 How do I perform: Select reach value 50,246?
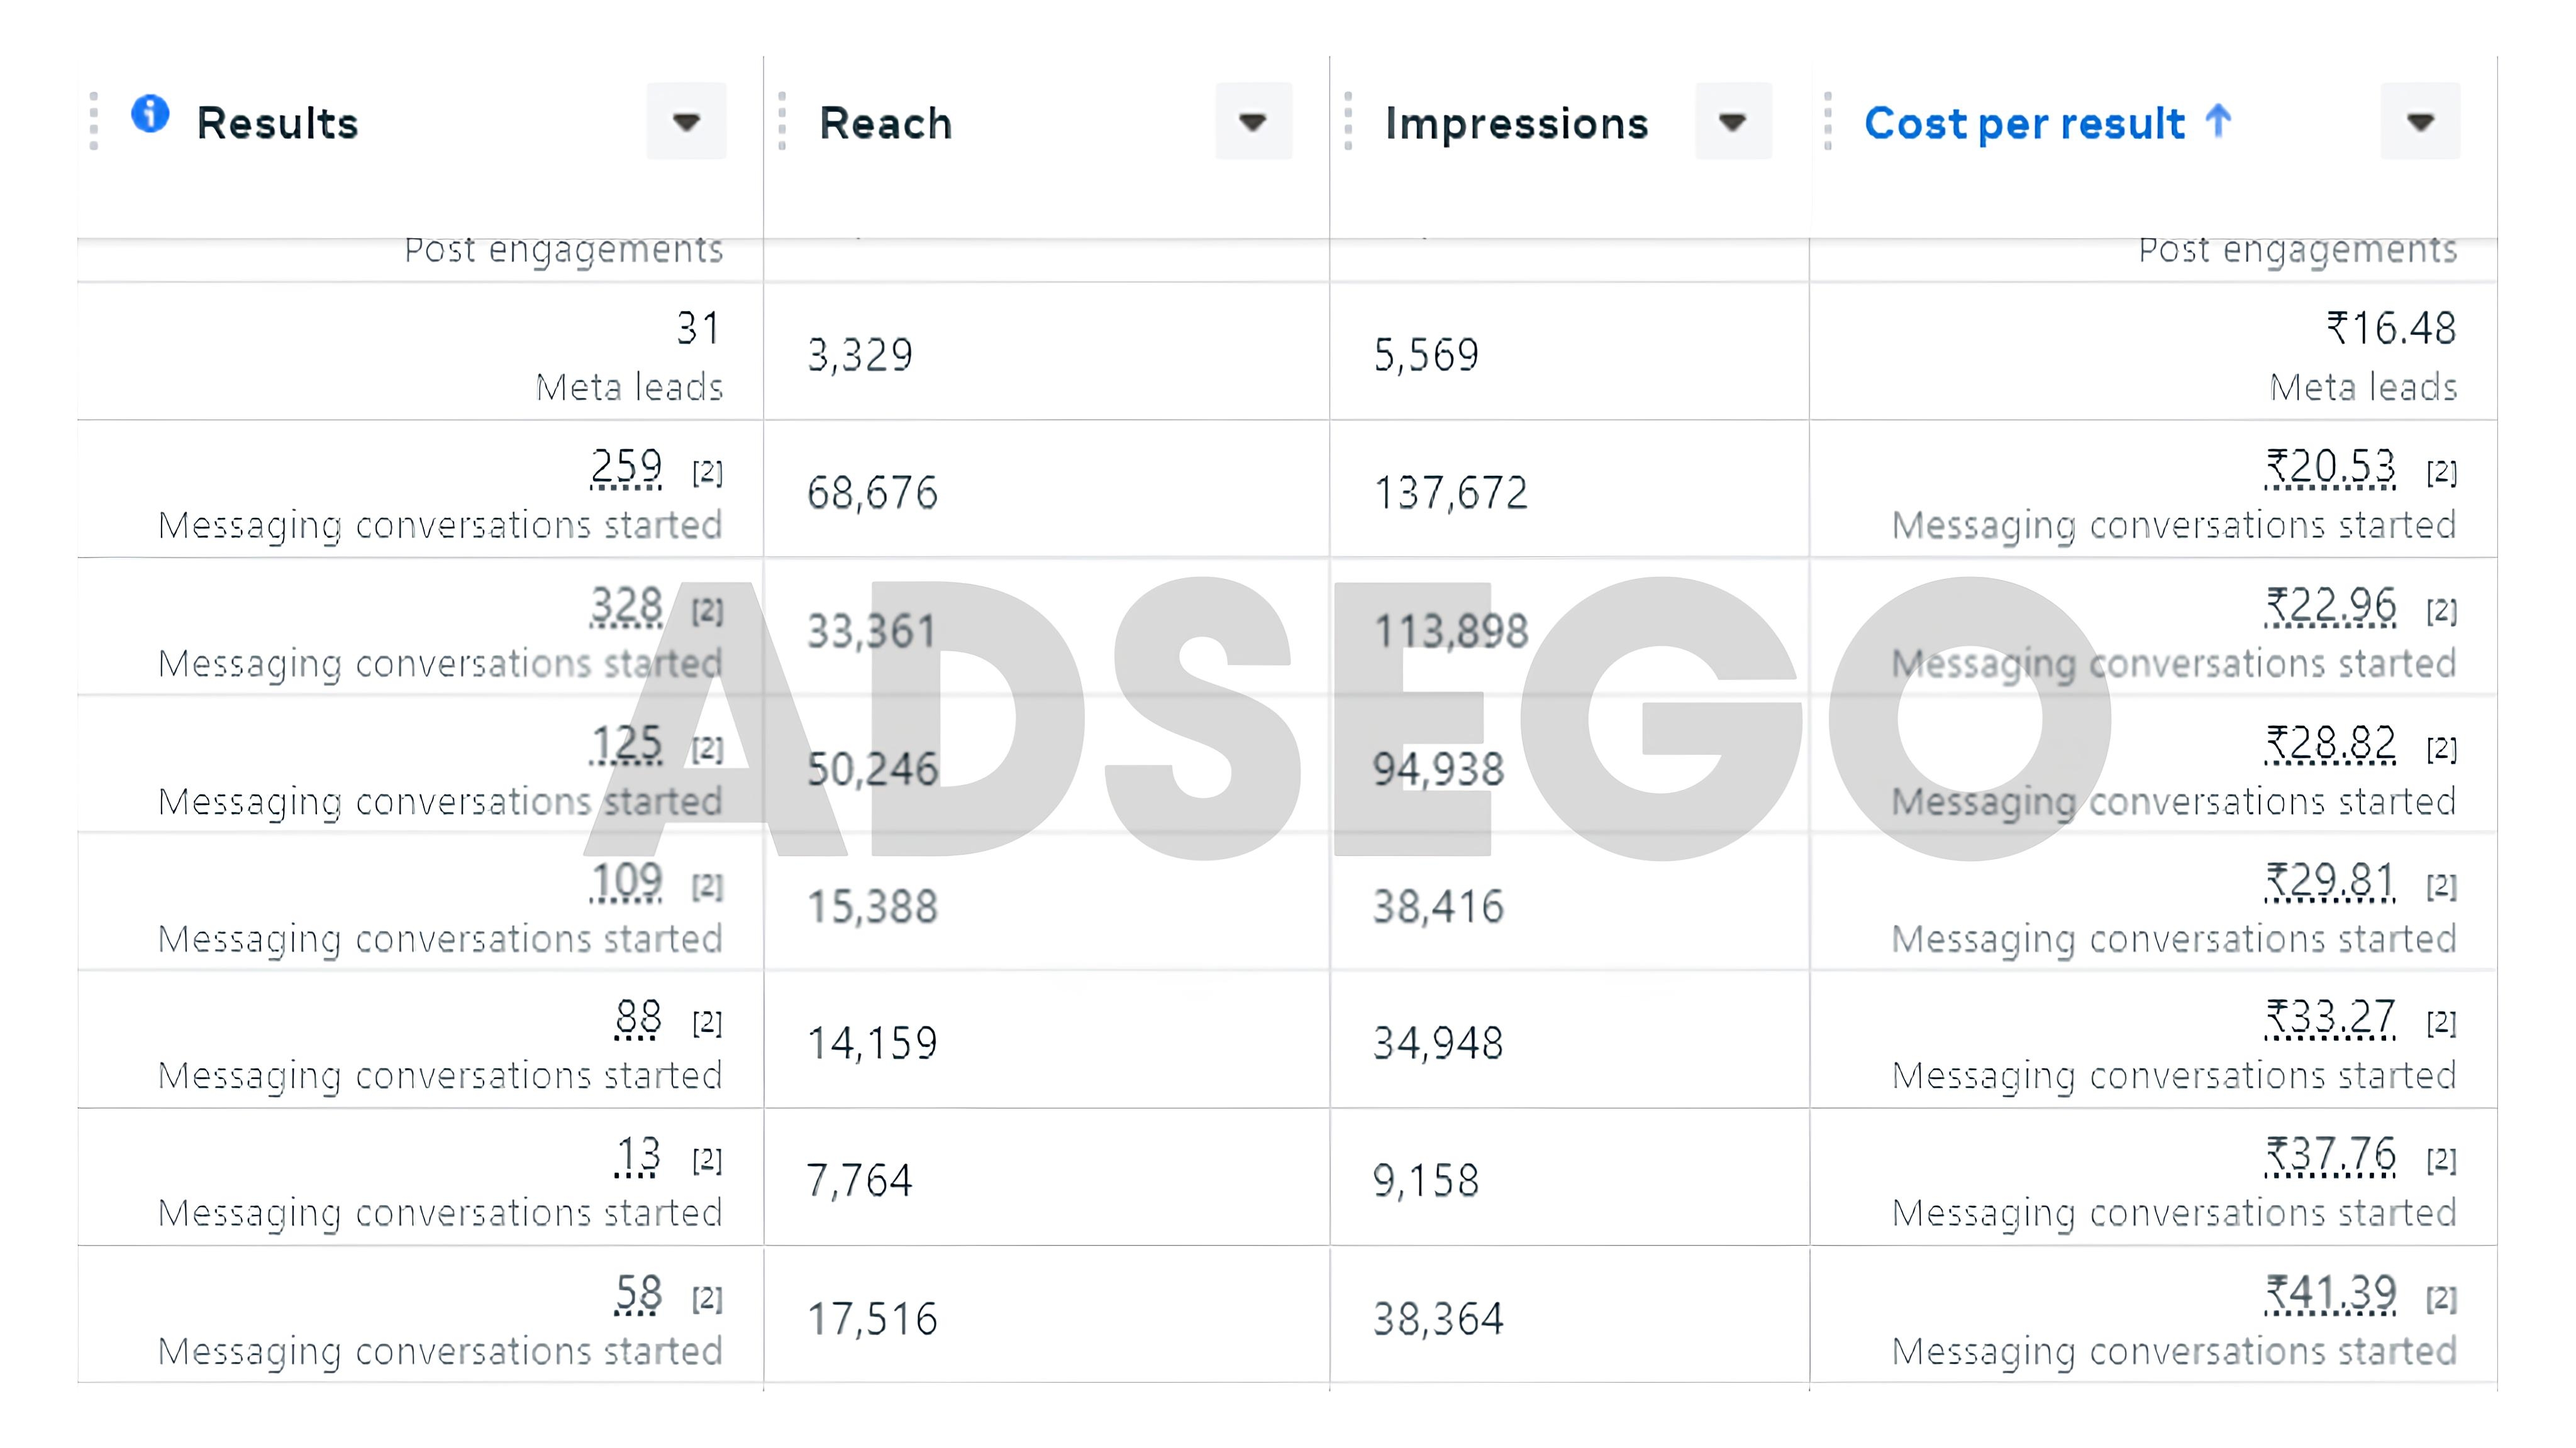click(x=872, y=769)
